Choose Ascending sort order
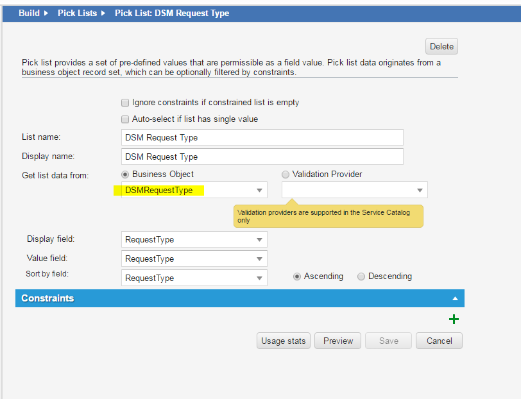Viewport: 521px width, 399px height. pos(297,276)
